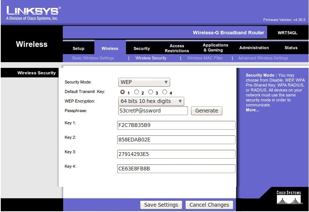This screenshot has height=212, width=309.
Task: Select Default Transmit Key 1
Action: (123, 92)
